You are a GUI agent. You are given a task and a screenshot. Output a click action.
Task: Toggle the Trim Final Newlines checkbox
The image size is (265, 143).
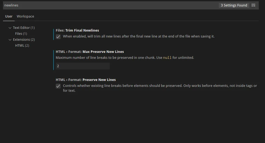tap(58, 37)
